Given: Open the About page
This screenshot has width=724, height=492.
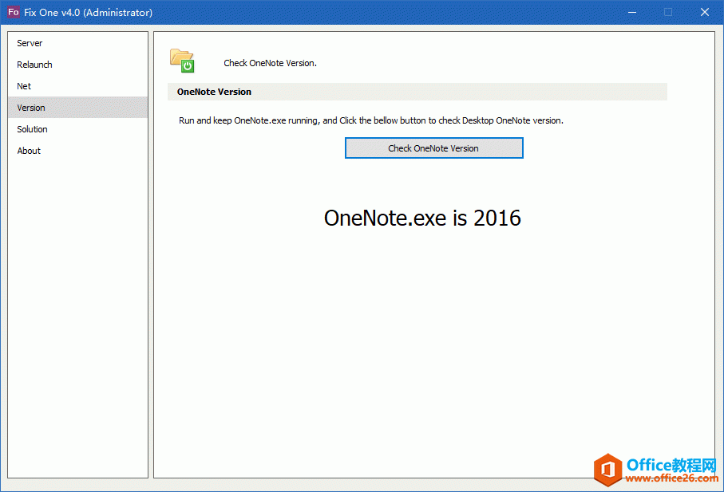Looking at the screenshot, I should point(29,151).
